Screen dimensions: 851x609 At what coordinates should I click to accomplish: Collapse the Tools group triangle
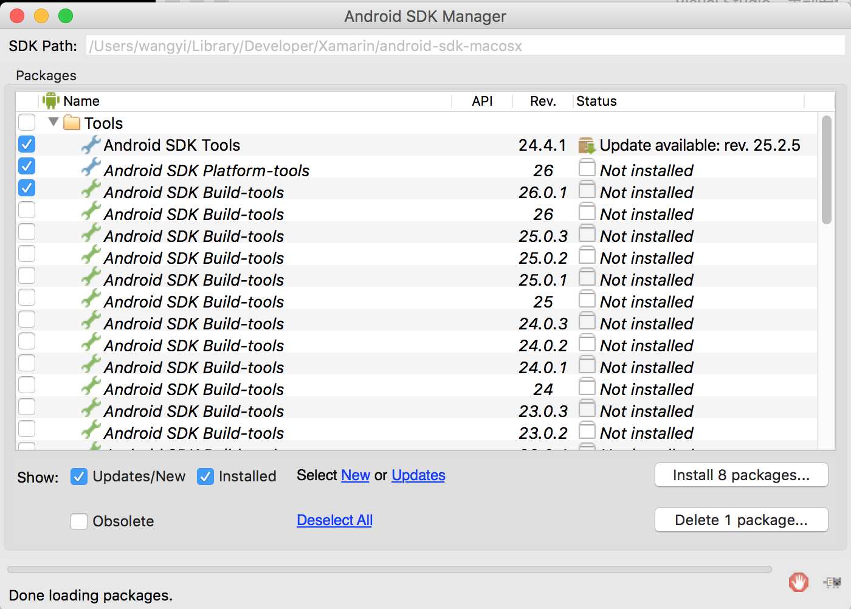point(53,122)
